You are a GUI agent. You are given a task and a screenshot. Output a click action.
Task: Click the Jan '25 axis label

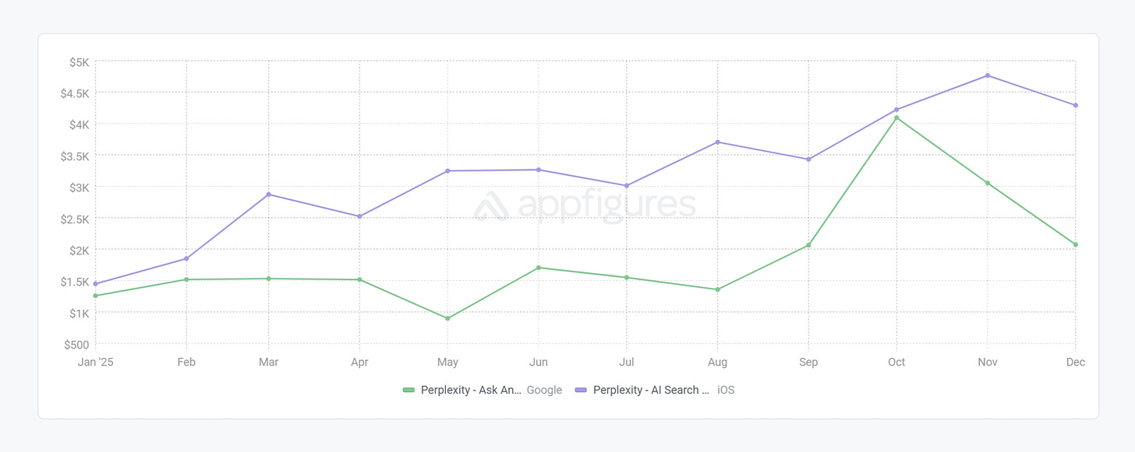(96, 363)
